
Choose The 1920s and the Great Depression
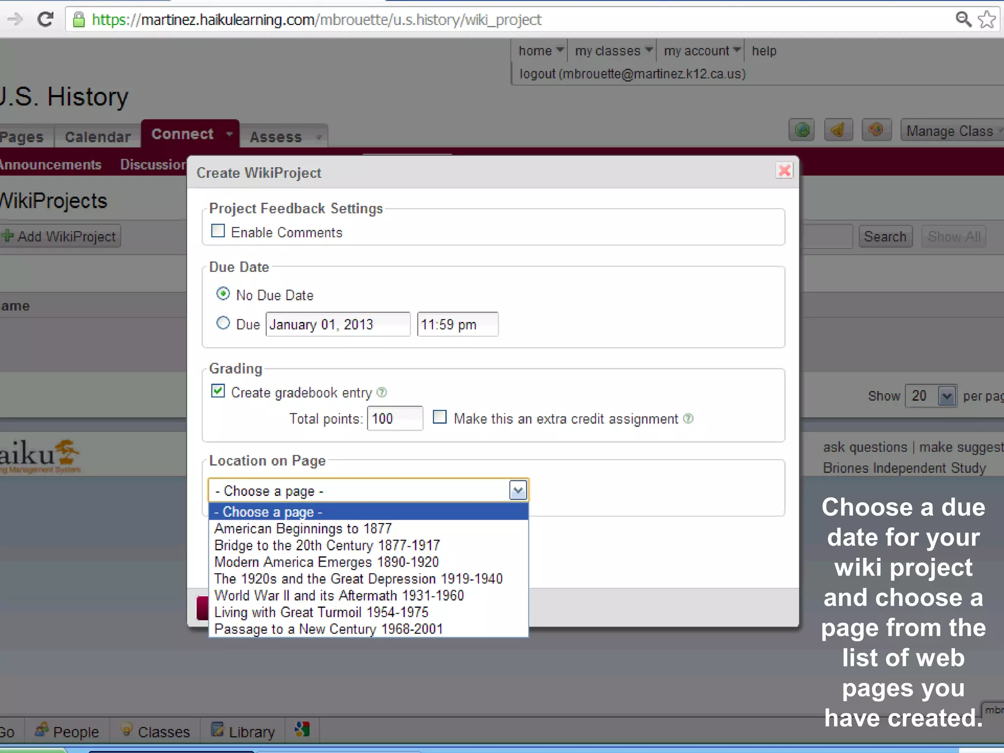pyautogui.click(x=369, y=578)
